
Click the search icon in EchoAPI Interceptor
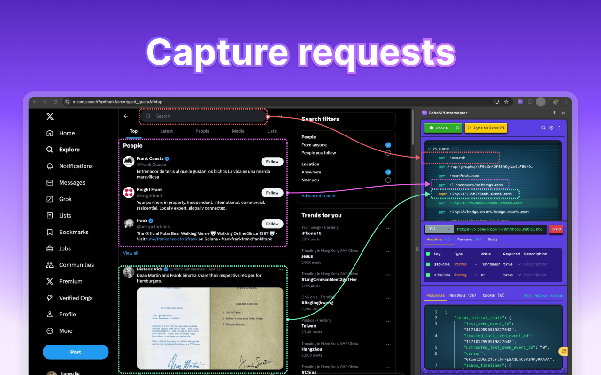click(543, 127)
